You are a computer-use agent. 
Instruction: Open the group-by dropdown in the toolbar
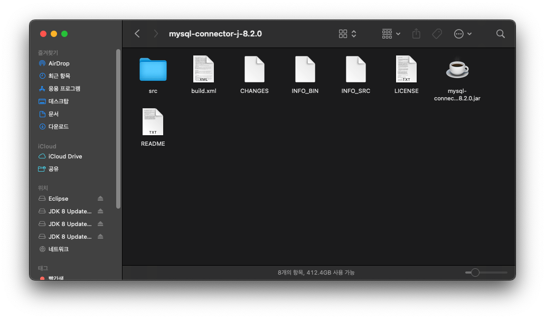[x=391, y=34]
